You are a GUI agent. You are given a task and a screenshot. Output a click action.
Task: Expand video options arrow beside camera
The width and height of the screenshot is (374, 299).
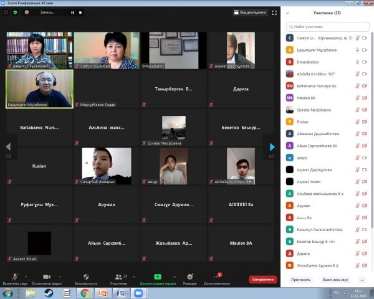click(60, 275)
